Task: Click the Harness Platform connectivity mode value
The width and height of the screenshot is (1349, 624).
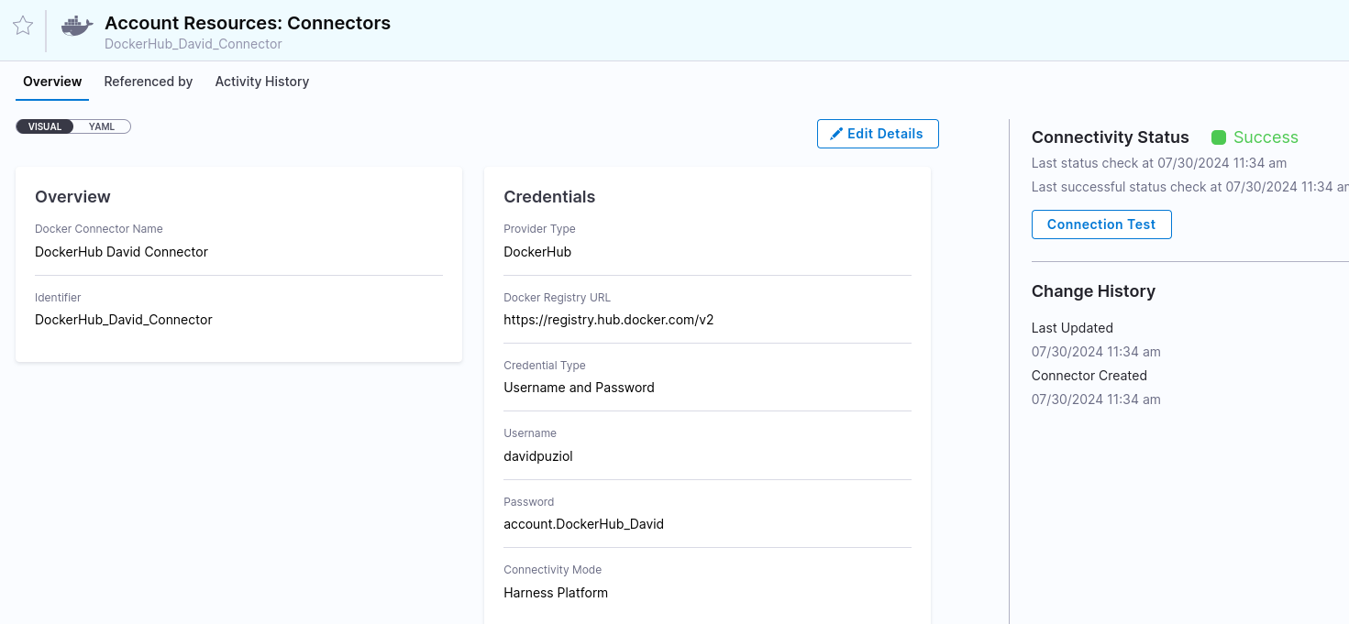Action: [556, 593]
